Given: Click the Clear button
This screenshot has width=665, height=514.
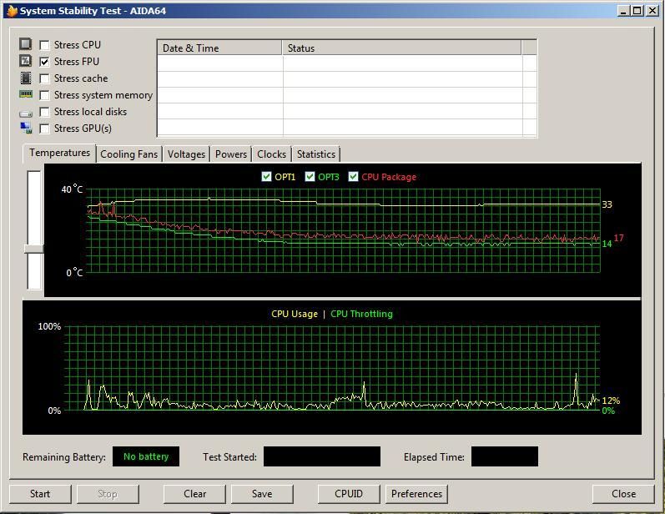Looking at the screenshot, I should (194, 494).
